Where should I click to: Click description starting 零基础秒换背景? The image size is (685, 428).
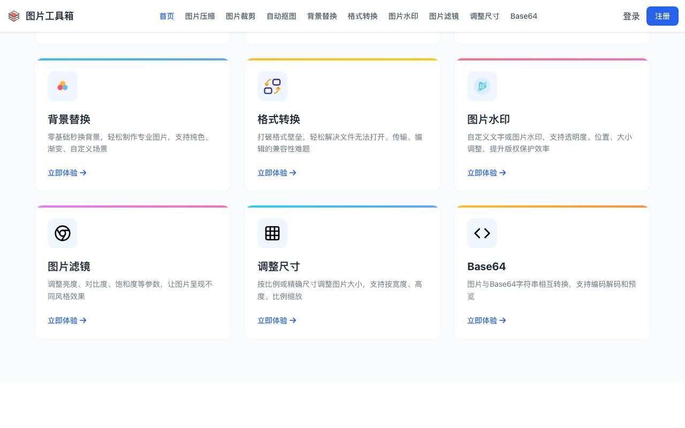point(130,143)
